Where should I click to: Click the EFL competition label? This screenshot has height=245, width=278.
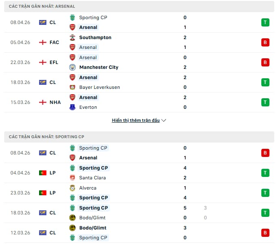54,62
